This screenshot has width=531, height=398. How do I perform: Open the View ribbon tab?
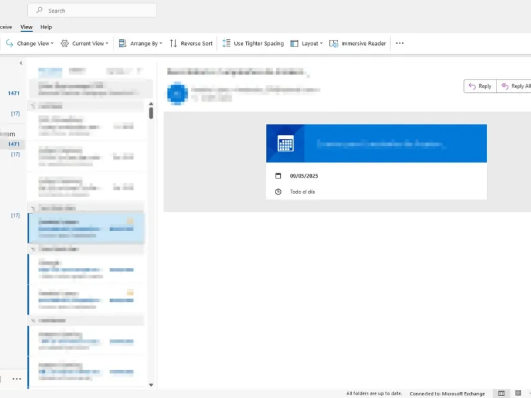[x=27, y=27]
